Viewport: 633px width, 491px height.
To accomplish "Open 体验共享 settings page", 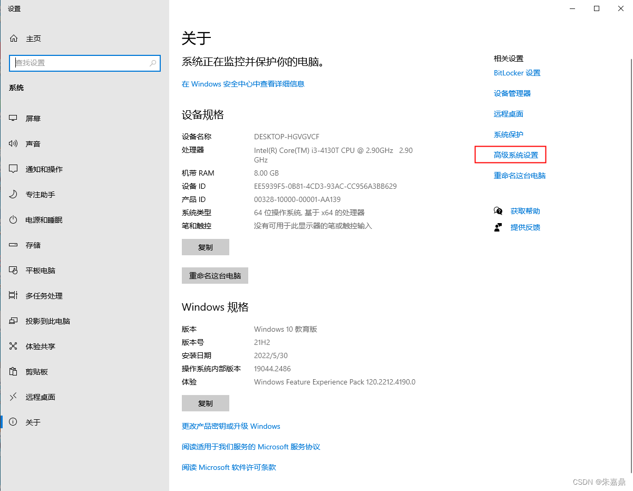I will [84, 346].
